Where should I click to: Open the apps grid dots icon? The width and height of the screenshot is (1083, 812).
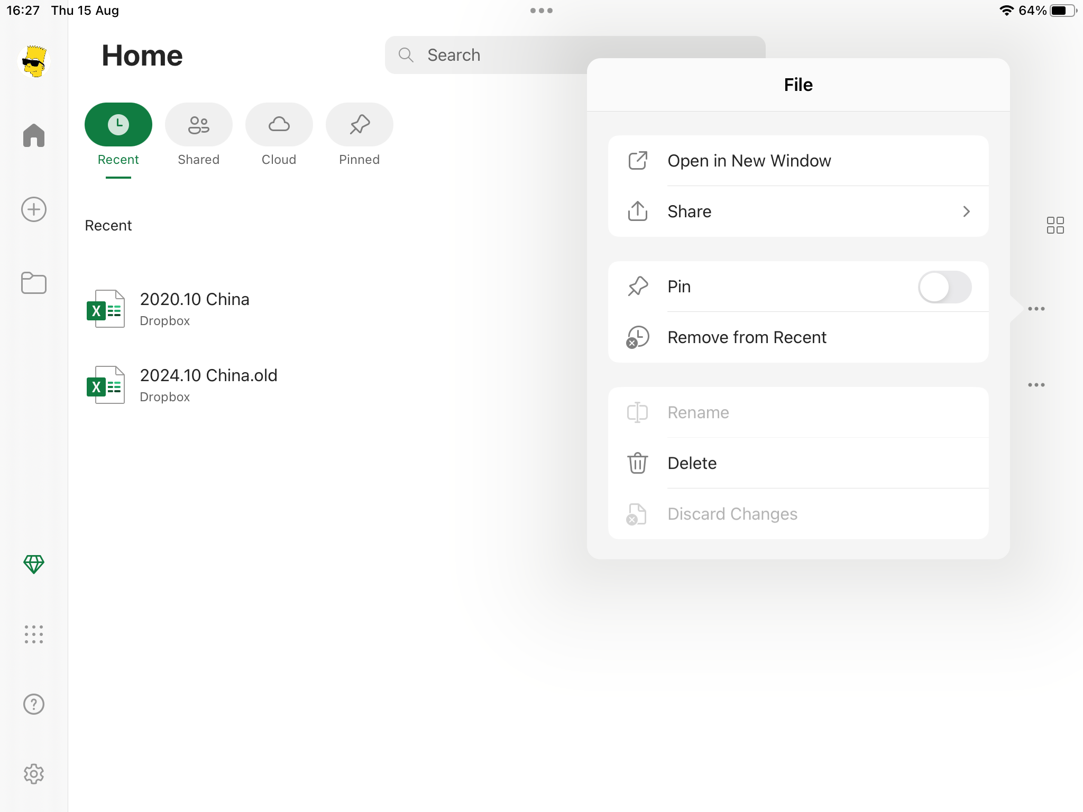34,634
